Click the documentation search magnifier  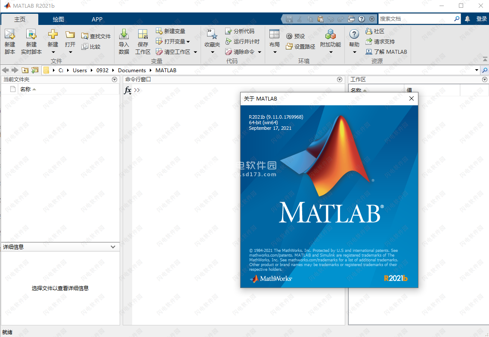pos(457,19)
